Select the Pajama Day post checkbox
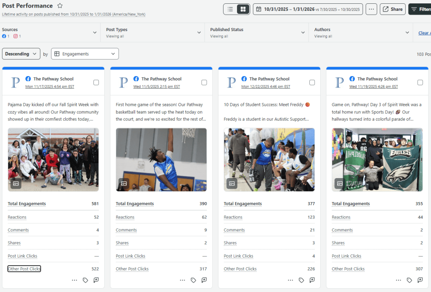 (96, 82)
